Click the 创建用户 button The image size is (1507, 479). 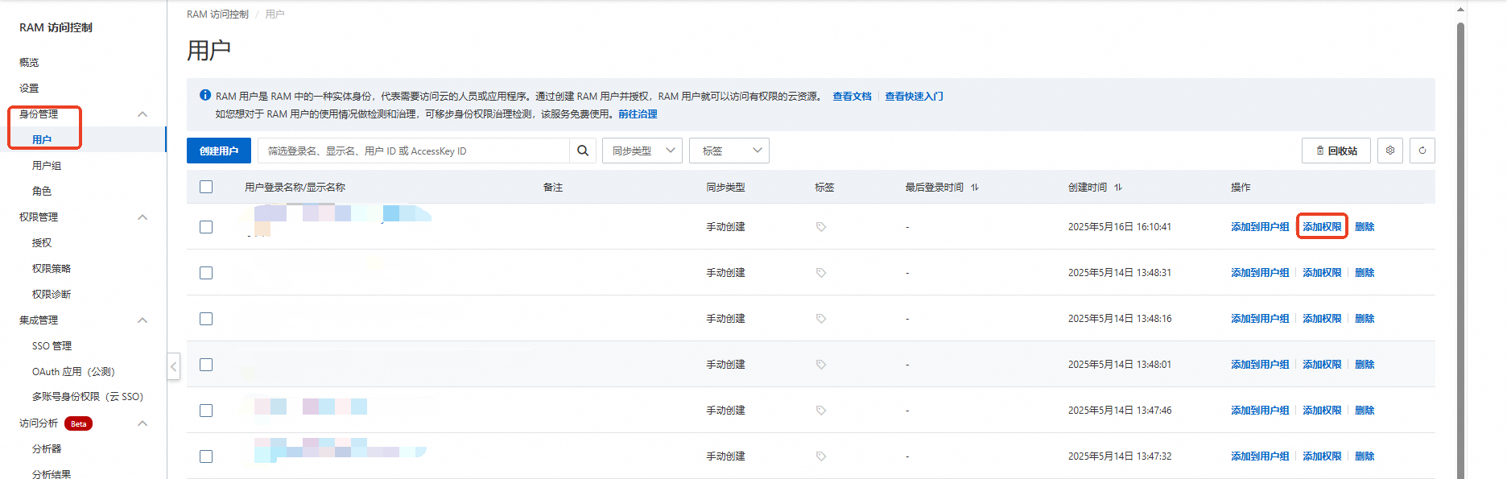219,151
